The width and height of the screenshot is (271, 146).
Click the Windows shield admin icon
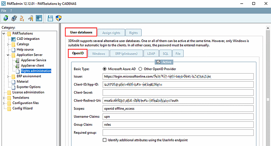point(59,18)
